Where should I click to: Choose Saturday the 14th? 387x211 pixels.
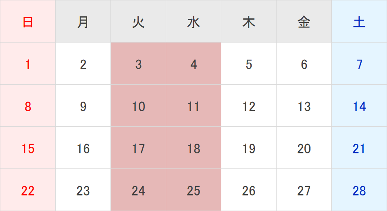pos(359,106)
